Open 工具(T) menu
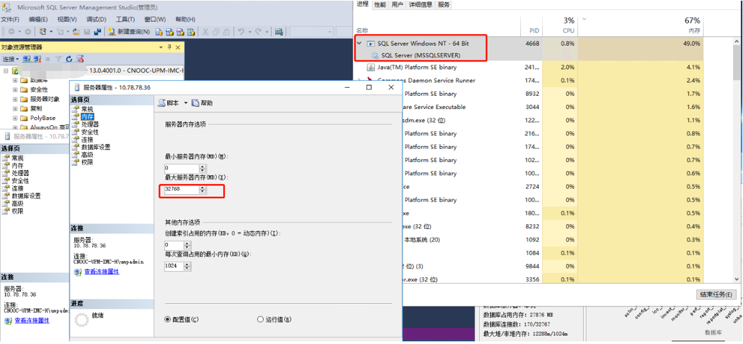The height and width of the screenshot is (344, 743). coord(125,19)
